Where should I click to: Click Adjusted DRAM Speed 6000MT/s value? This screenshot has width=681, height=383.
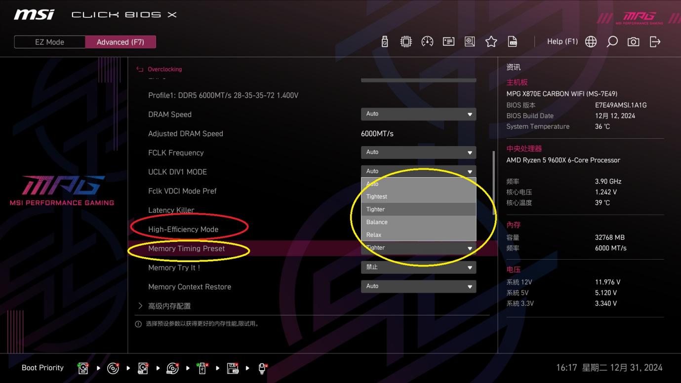click(377, 134)
